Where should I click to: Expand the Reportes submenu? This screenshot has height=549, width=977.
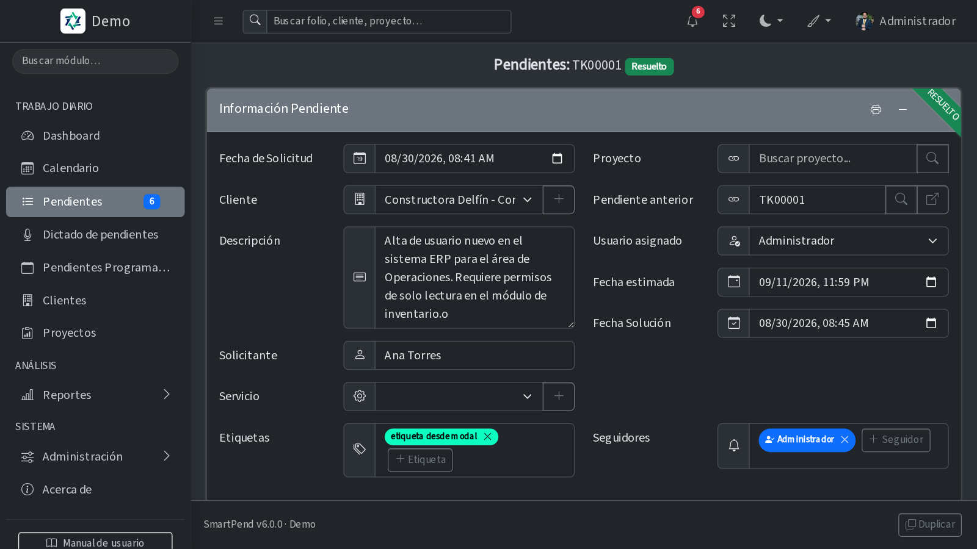95,395
